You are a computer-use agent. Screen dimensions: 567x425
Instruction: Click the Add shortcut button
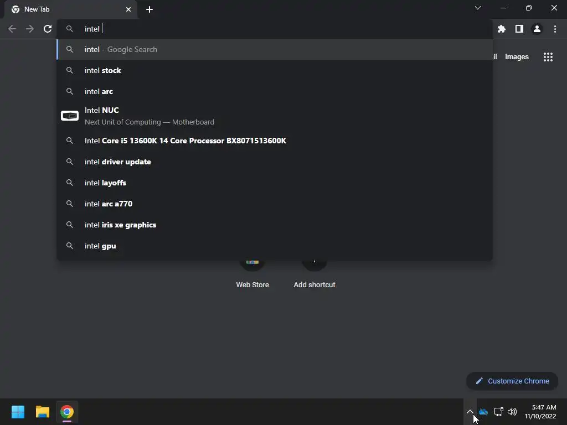pyautogui.click(x=315, y=274)
